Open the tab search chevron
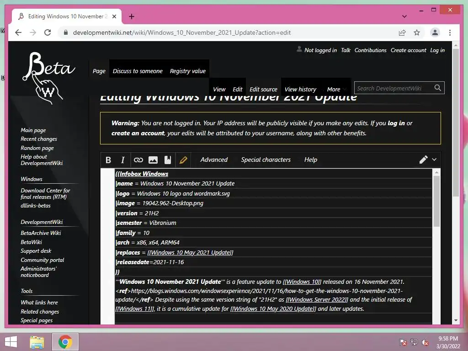 tap(404, 16)
